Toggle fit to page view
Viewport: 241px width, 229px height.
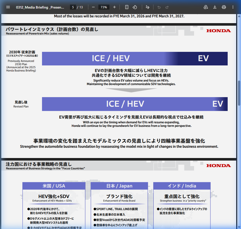point(127,7)
